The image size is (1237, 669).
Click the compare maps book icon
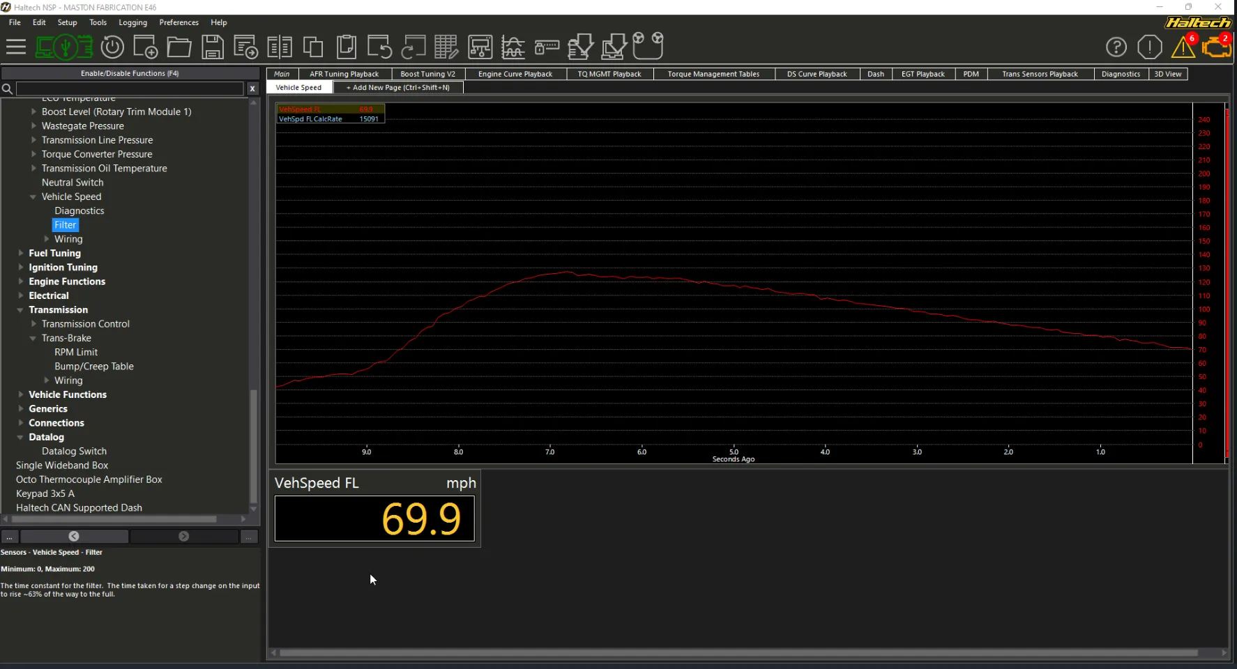(x=280, y=47)
